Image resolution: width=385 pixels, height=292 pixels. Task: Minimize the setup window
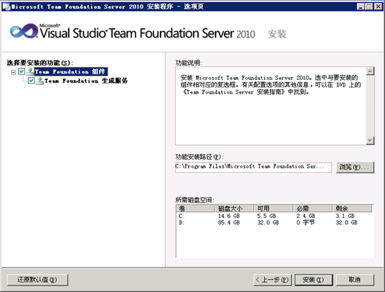(x=361, y=7)
